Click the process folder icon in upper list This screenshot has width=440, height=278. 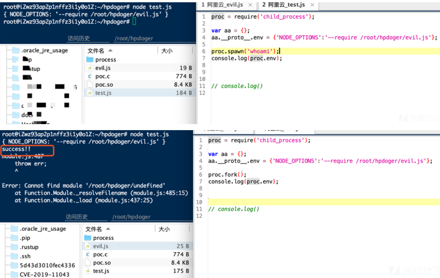click(90, 60)
